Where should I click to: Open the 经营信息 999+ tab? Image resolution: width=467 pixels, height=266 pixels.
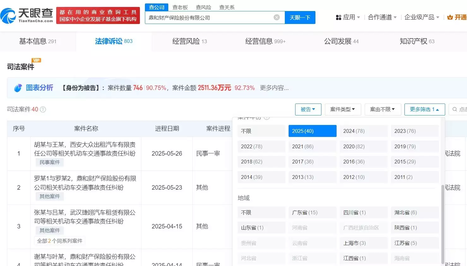pyautogui.click(x=265, y=41)
